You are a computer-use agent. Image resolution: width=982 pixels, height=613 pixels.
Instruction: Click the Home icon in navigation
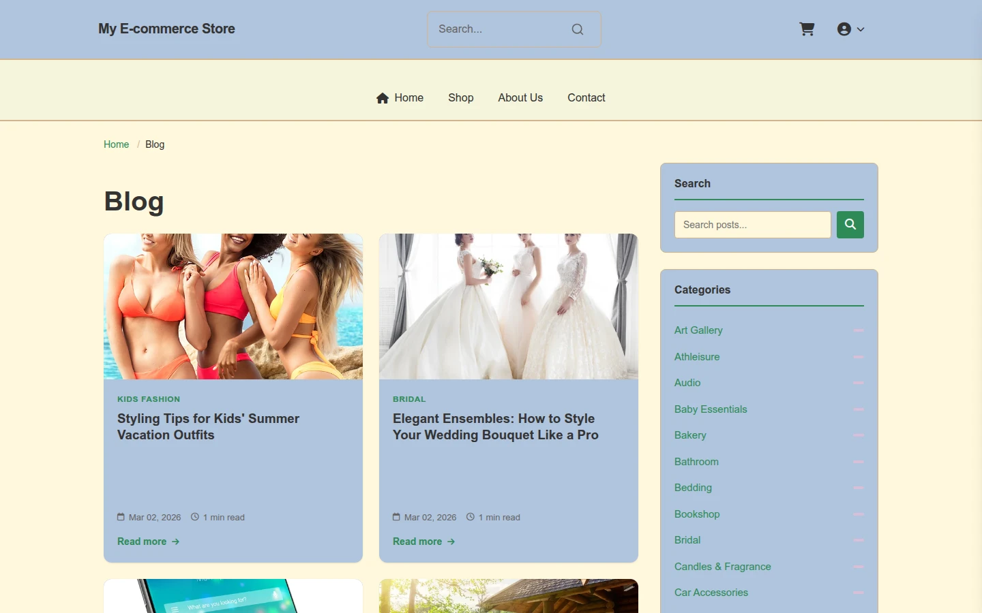click(x=383, y=98)
